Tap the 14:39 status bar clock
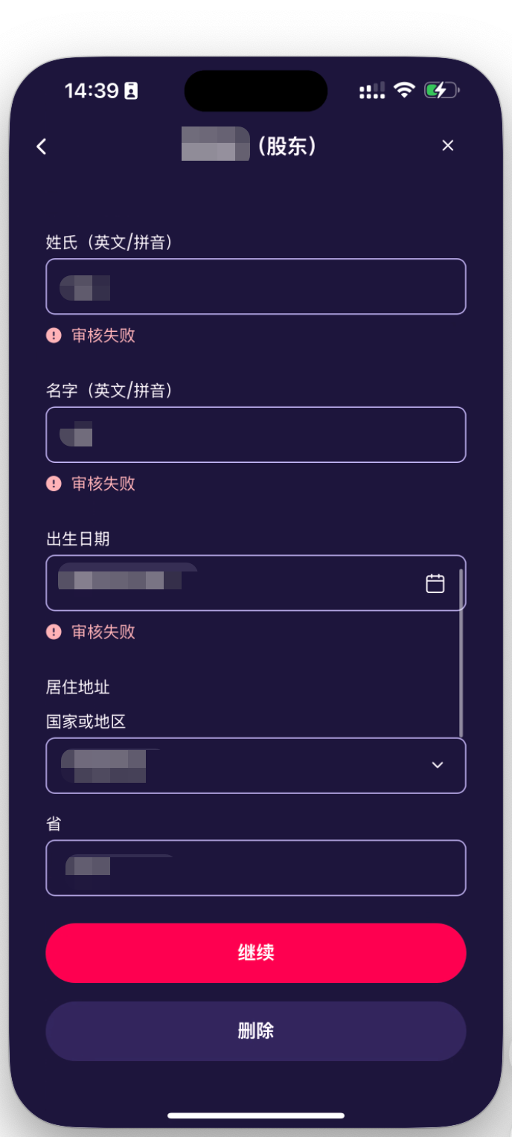Screen dimensions: 512x1137 [92, 91]
